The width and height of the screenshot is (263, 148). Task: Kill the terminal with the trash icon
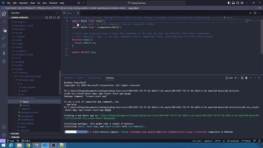click(246, 78)
